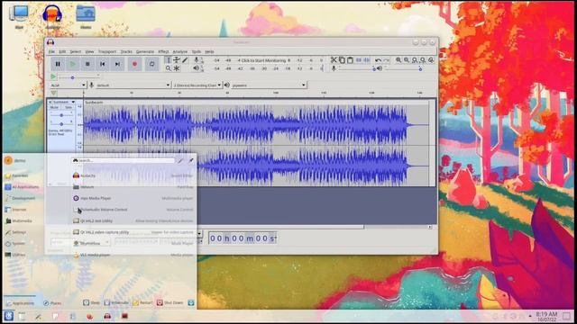Click the Cut scissors icon
The height and width of the screenshot is (324, 577).
334,60
